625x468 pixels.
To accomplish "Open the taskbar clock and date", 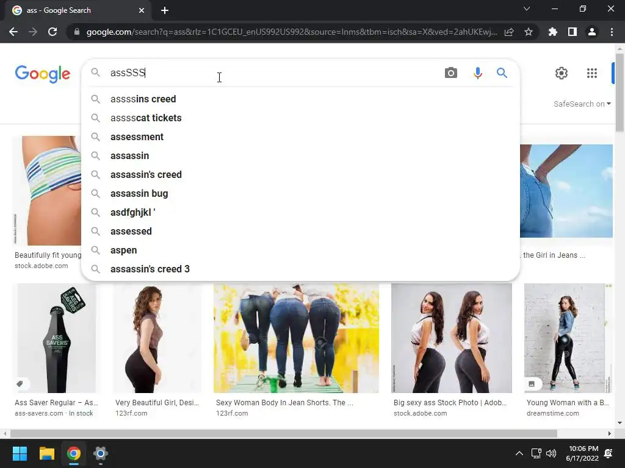I will pyautogui.click(x=583, y=453).
